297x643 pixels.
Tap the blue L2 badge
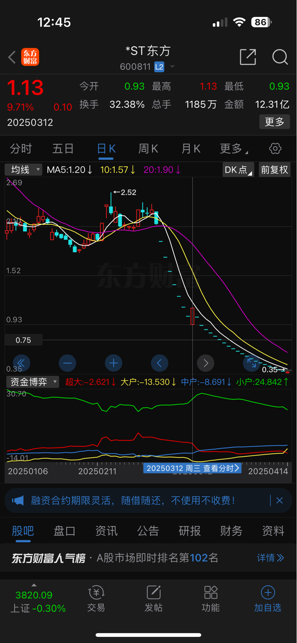point(159,67)
